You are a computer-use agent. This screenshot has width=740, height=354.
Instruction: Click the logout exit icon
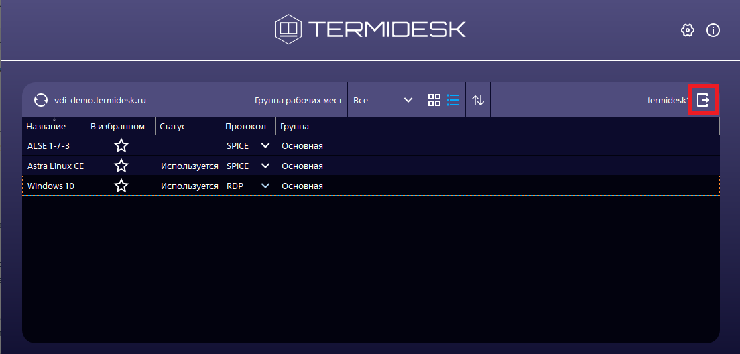[x=703, y=100]
